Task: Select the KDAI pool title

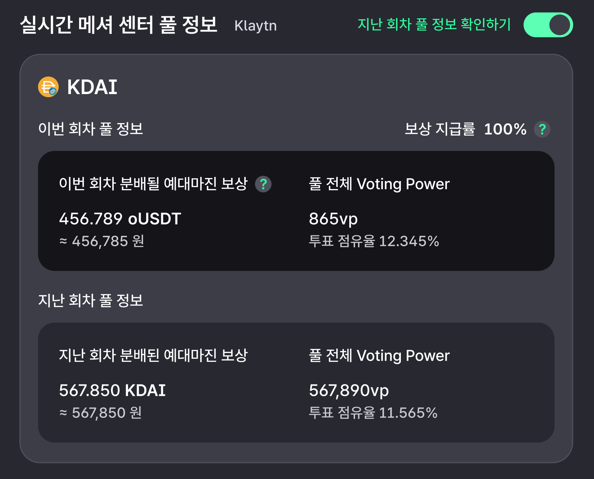Action: 92,87
